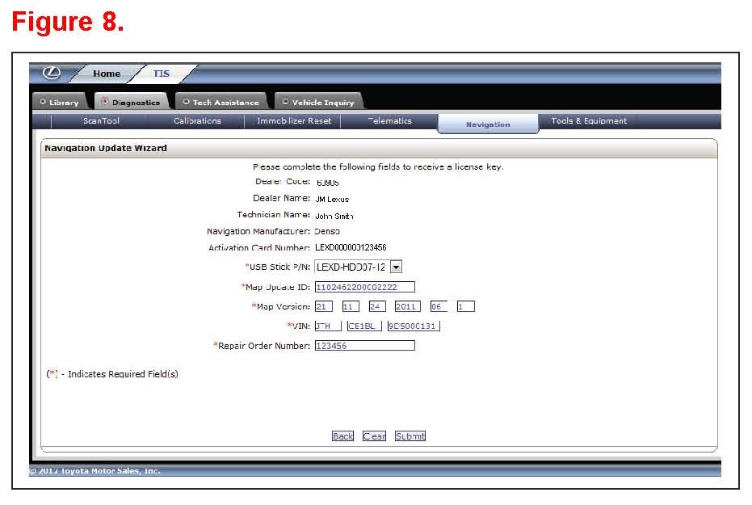Open the Telematics submenu item
Viewport: 752px width, 505px height.
click(389, 121)
